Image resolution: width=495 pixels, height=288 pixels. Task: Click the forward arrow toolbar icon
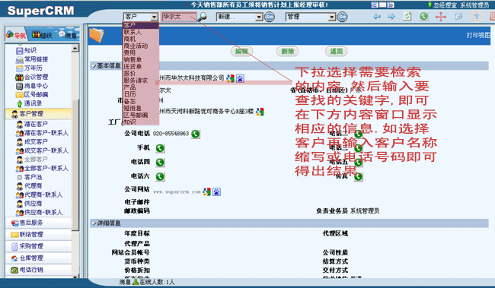[x=391, y=17]
